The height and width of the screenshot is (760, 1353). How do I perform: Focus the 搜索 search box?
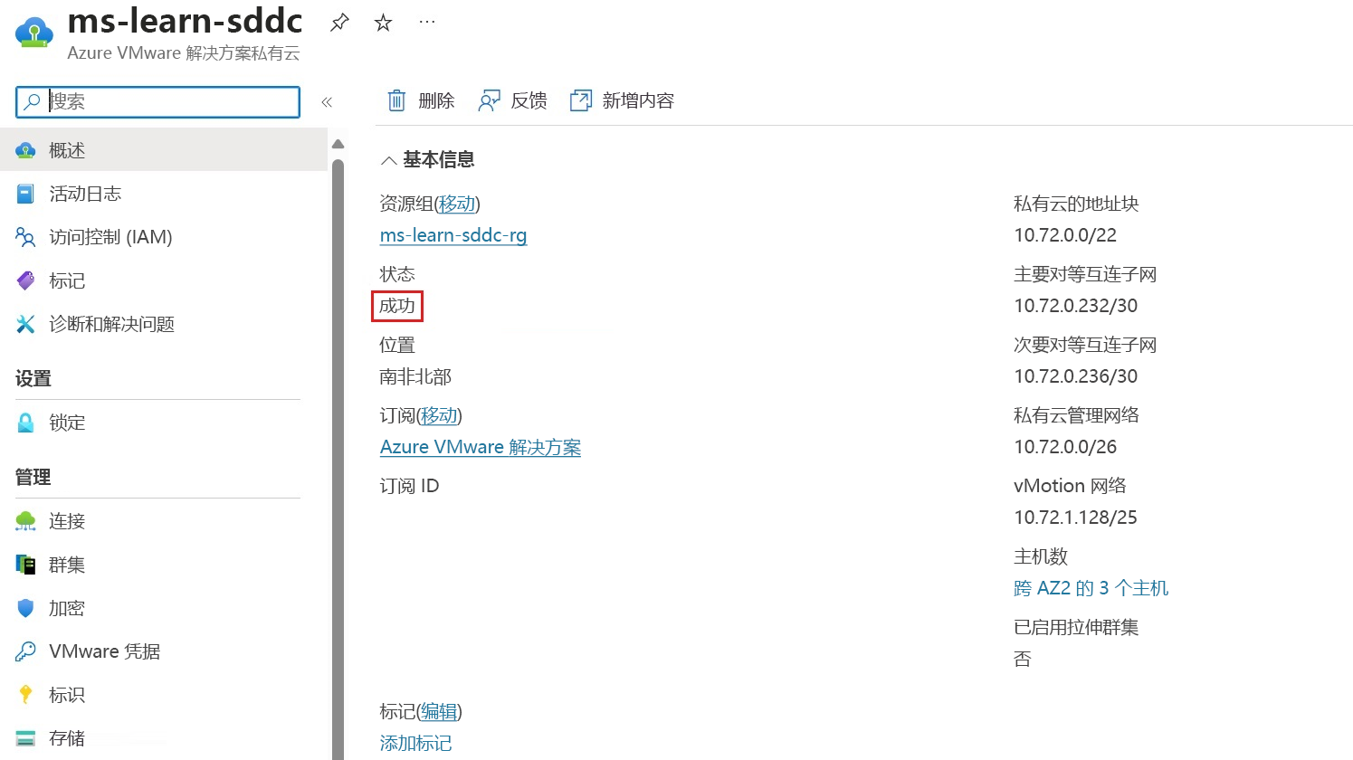[x=157, y=101]
